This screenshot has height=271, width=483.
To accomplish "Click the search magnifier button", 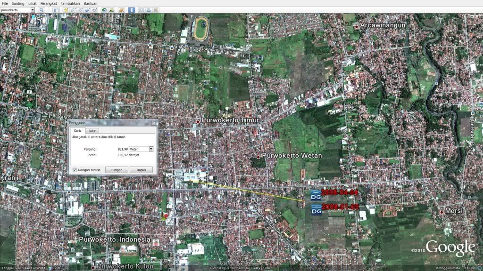I will pyautogui.click(x=42, y=10).
